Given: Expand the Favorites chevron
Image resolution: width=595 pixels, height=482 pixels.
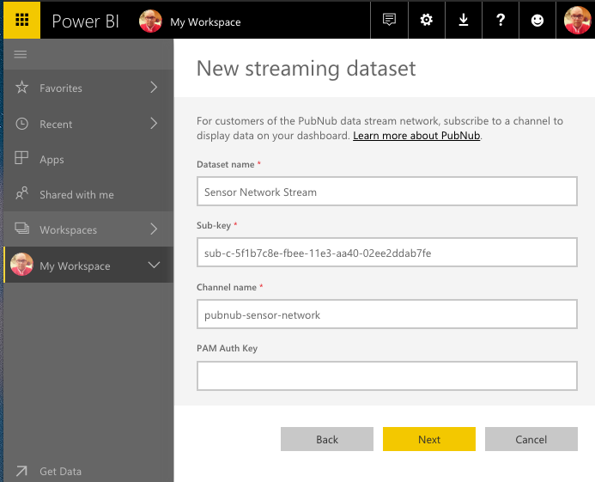Looking at the screenshot, I should click(x=154, y=88).
